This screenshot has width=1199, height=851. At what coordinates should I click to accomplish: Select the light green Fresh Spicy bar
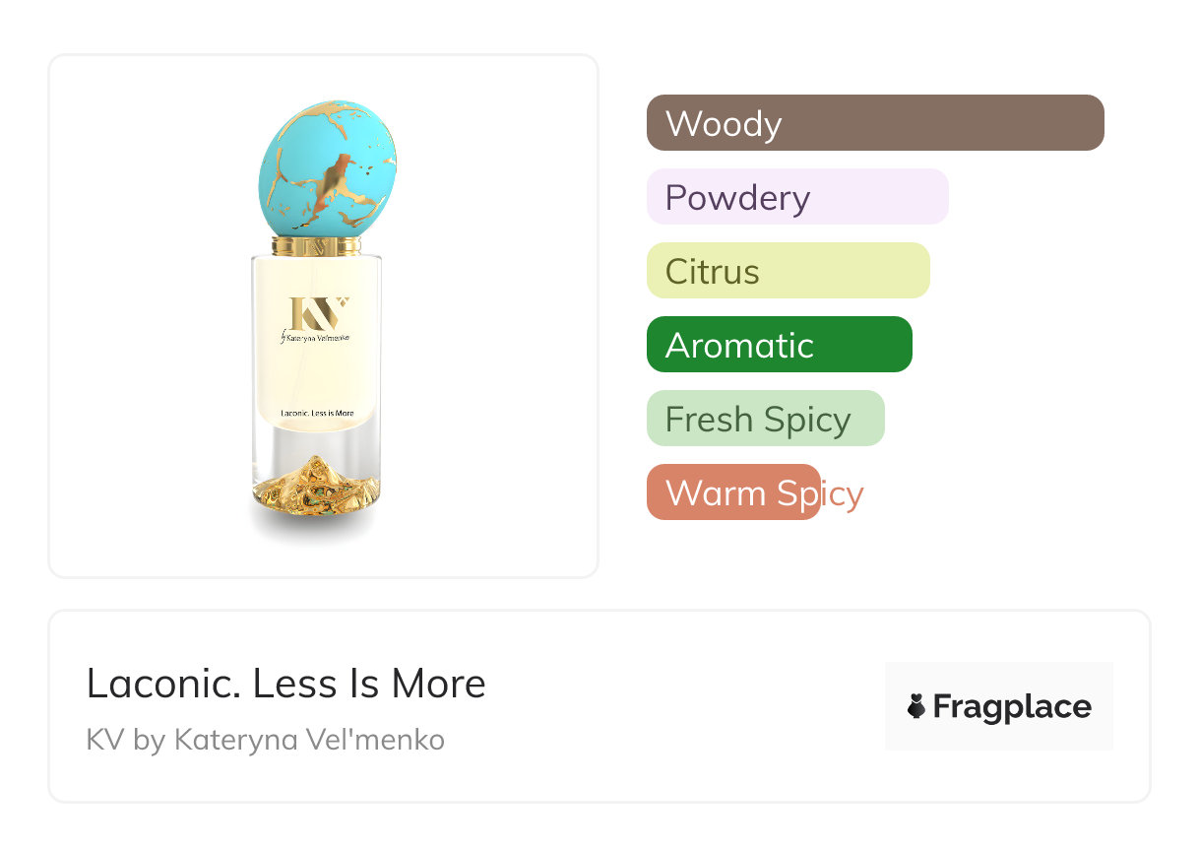pyautogui.click(x=765, y=419)
